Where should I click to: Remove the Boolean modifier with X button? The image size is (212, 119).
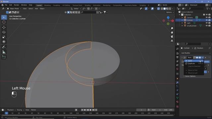(x=205, y=58)
